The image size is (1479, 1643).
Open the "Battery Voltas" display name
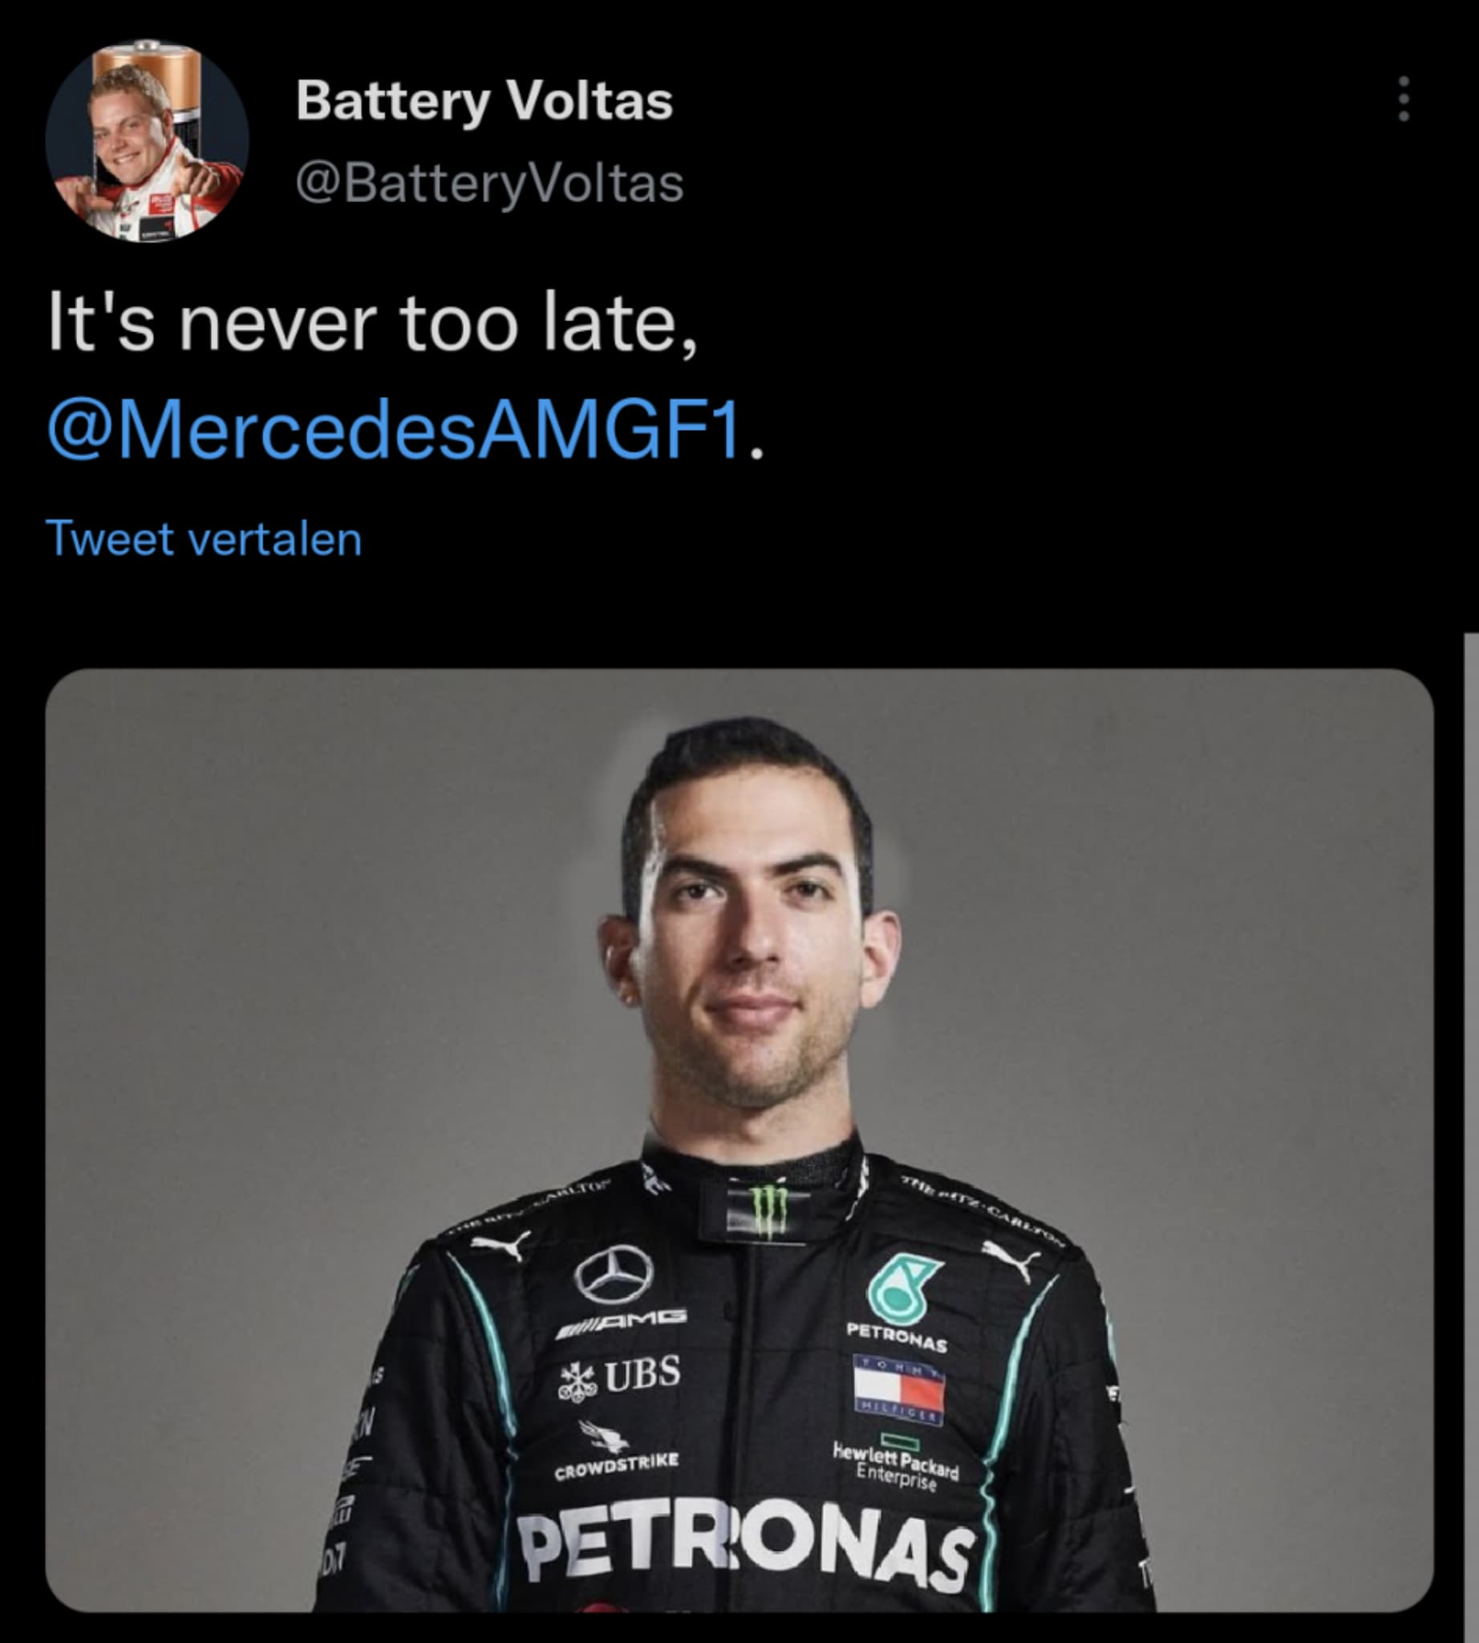click(x=484, y=101)
